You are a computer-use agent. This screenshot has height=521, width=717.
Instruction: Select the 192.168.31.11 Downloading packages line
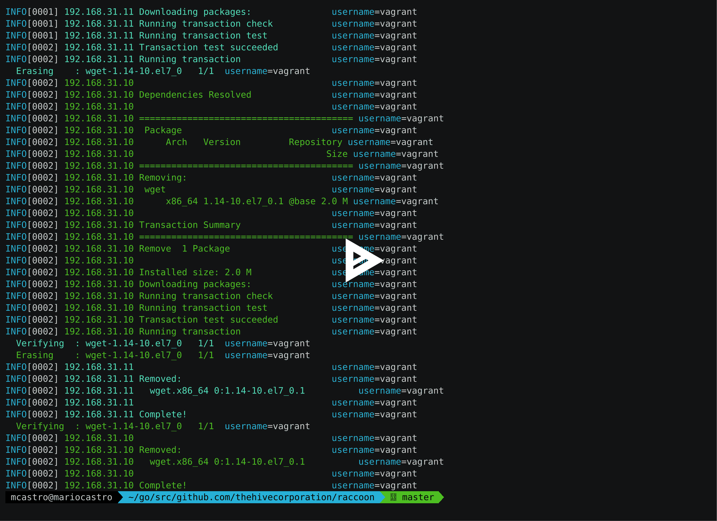point(211,12)
